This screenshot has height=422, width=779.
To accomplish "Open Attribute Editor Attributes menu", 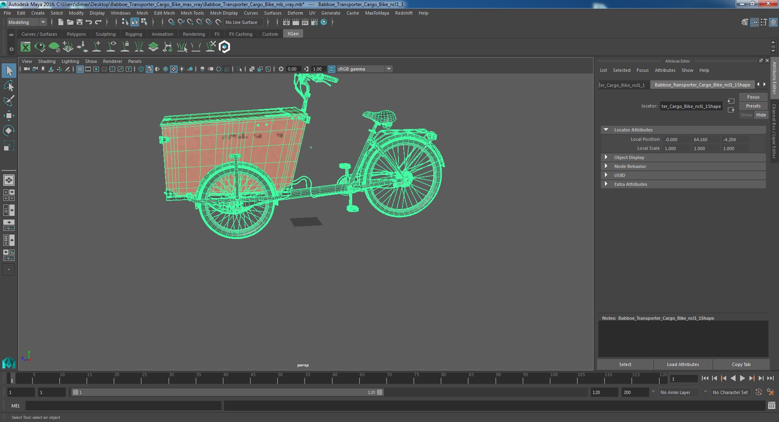I will click(665, 70).
